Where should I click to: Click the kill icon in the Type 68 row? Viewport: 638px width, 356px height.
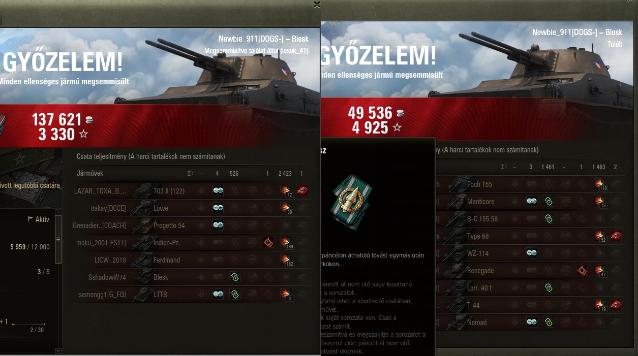(616, 236)
